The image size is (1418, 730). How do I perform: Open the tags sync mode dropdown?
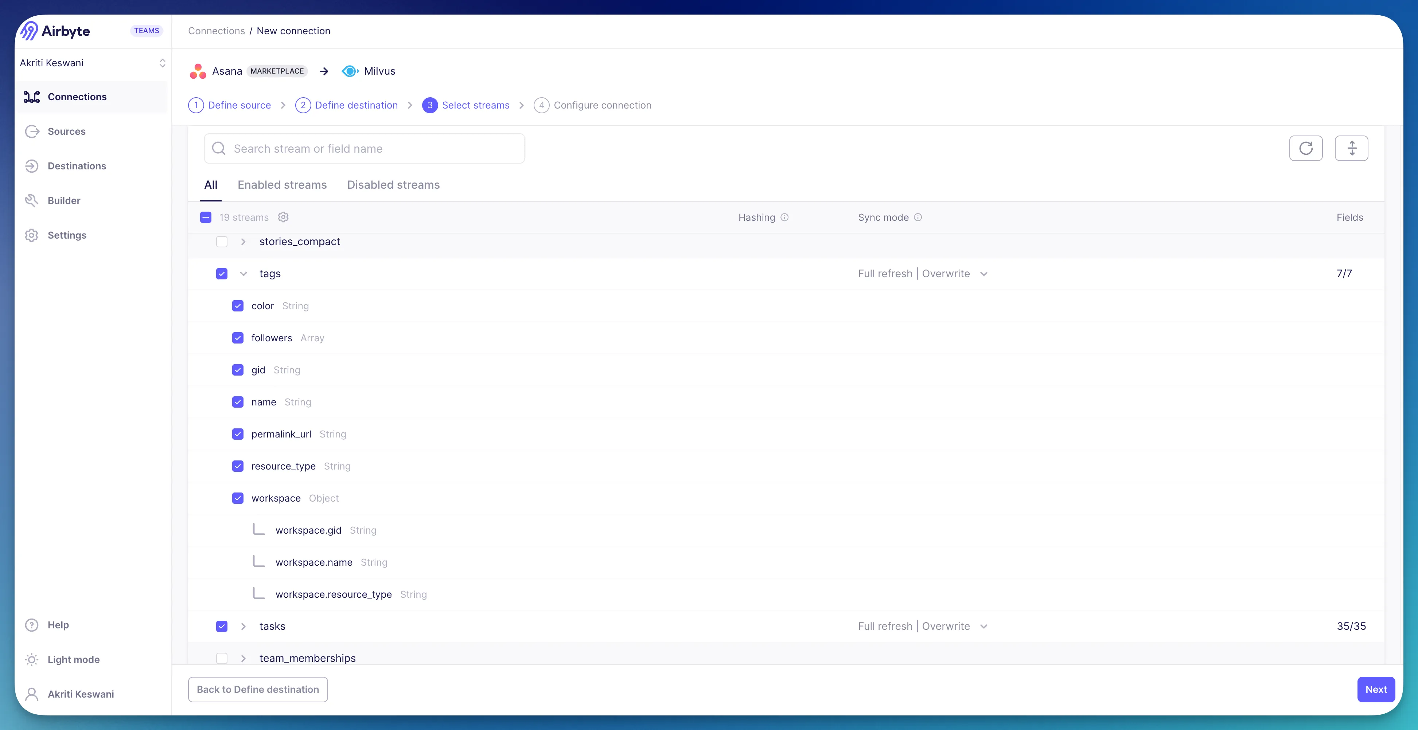[923, 274]
